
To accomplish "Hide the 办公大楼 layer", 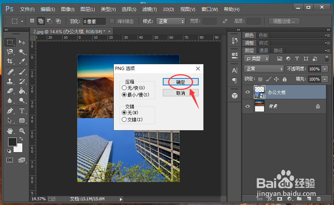I will [248, 92].
